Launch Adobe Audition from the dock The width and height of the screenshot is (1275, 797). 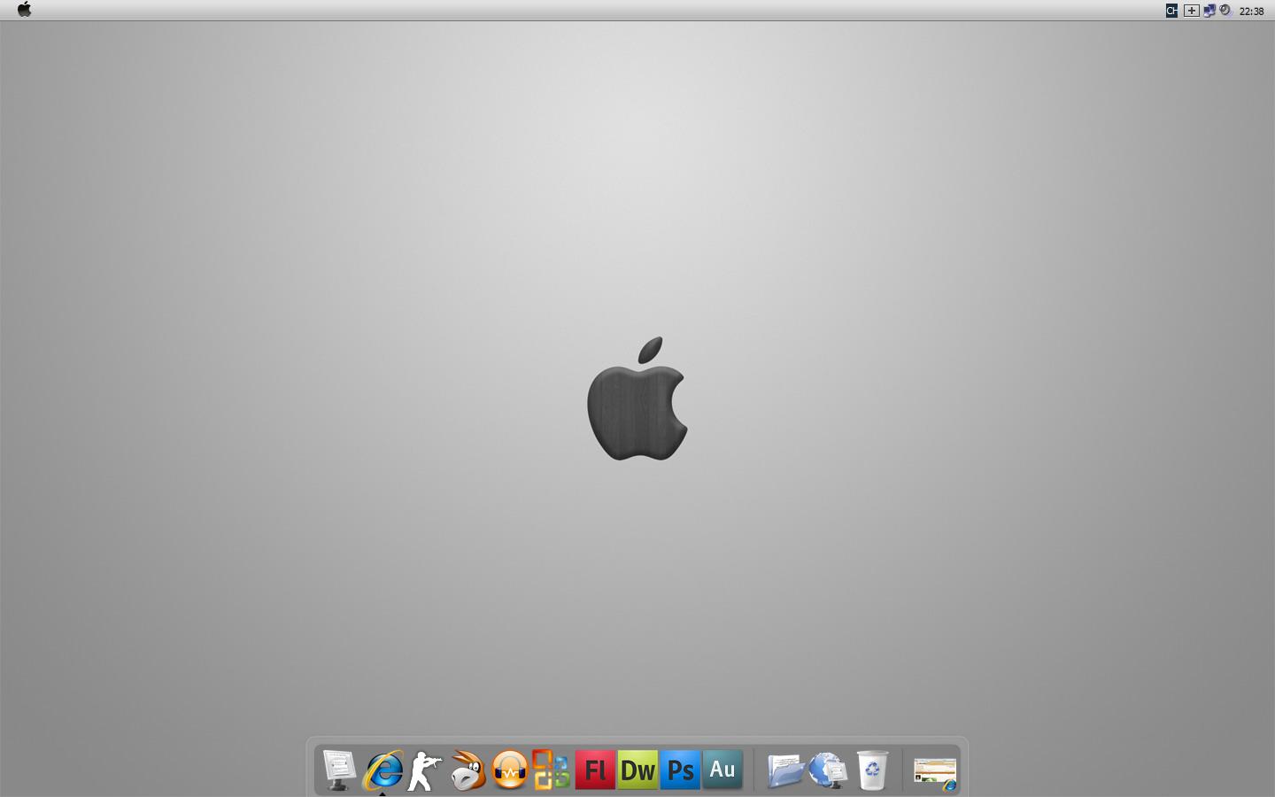722,770
